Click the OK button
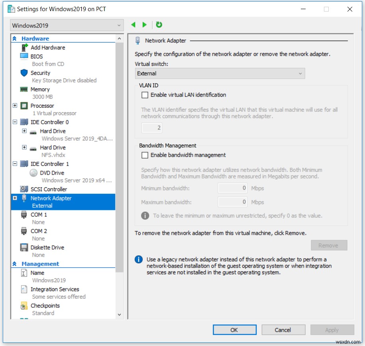Image resolution: width=365 pixels, height=346 pixels. [234, 330]
